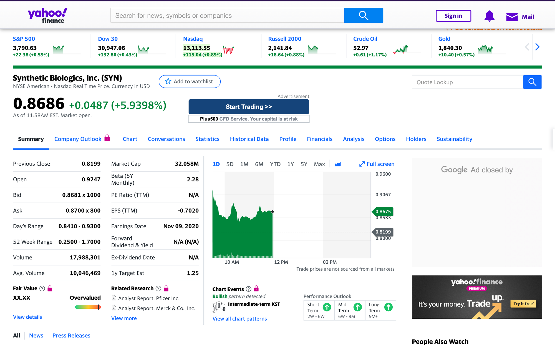Click View more under Related Research
The width and height of the screenshot is (555, 347).
[x=124, y=318]
